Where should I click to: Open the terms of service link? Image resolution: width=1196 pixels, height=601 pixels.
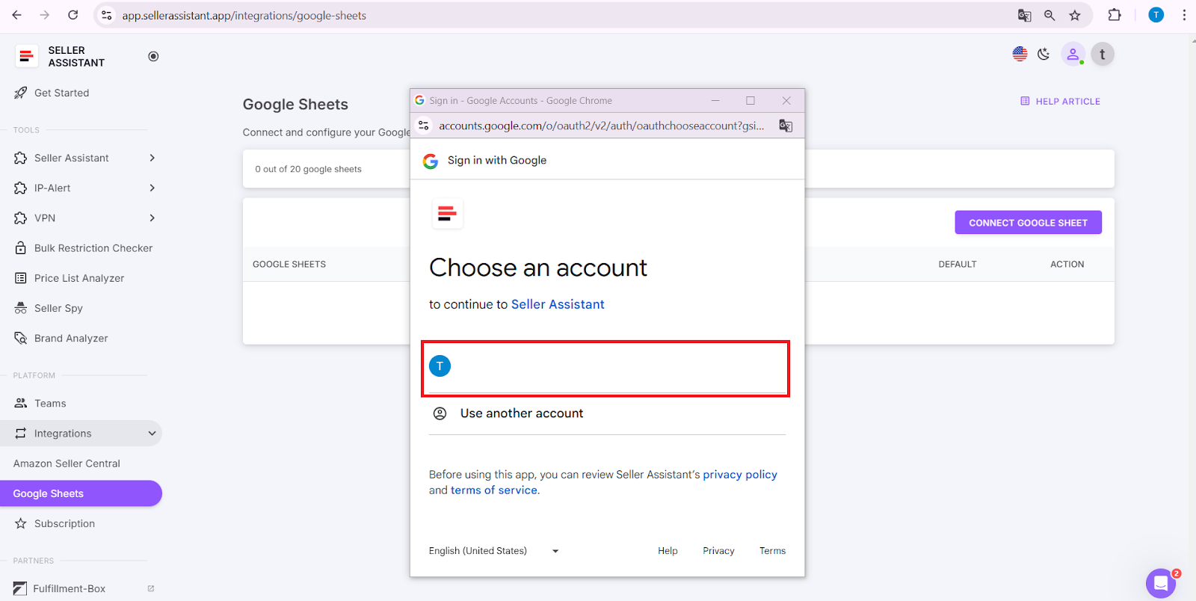(494, 490)
